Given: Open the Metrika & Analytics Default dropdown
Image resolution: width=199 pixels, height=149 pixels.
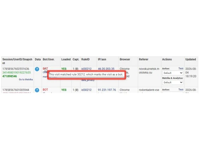Looking at the screenshot, I should (173, 83).
